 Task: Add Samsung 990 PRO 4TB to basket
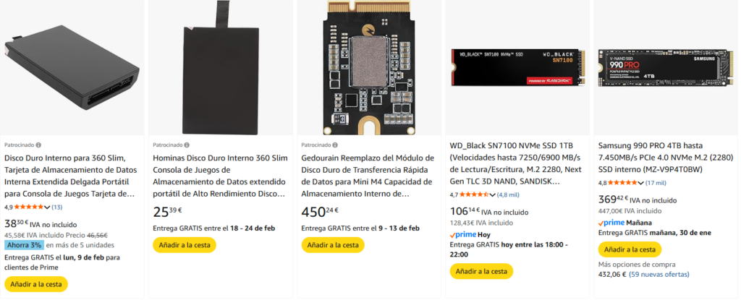coord(630,249)
